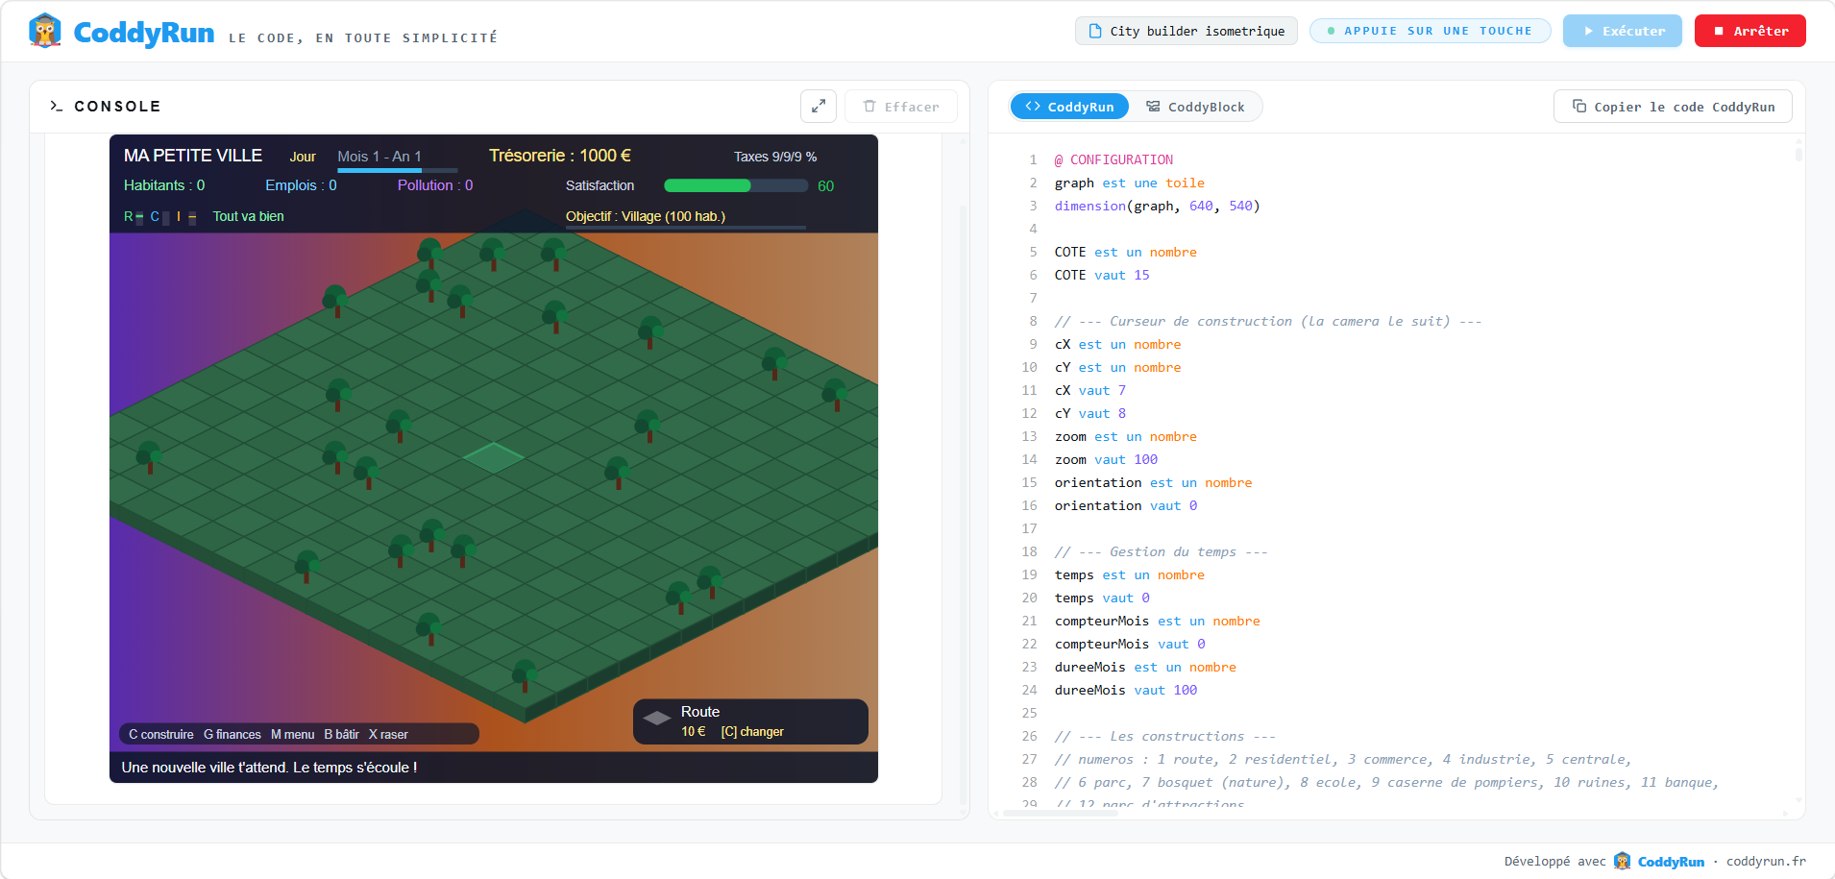Click the satisfaction value 60

coord(825,186)
